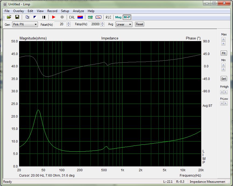The height and width of the screenshot is (186, 233).
Task: Click the Fstop(Hz) value field
Action: 94,24
